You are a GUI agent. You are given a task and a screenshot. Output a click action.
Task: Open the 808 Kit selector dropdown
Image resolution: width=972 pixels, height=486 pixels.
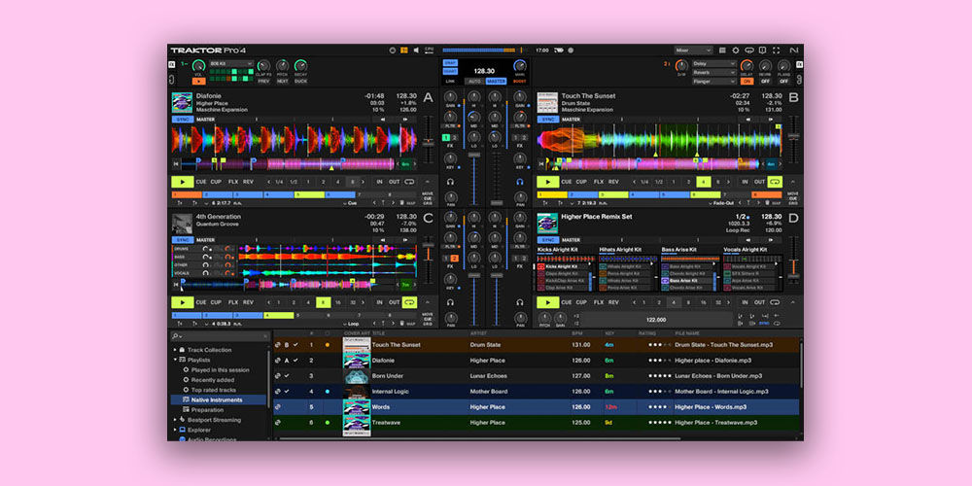(231, 63)
